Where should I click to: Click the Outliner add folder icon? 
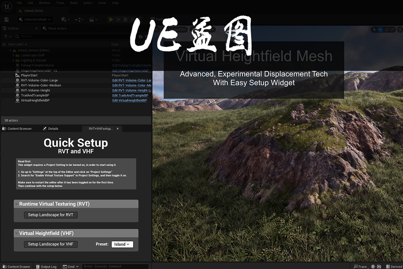click(140, 36)
